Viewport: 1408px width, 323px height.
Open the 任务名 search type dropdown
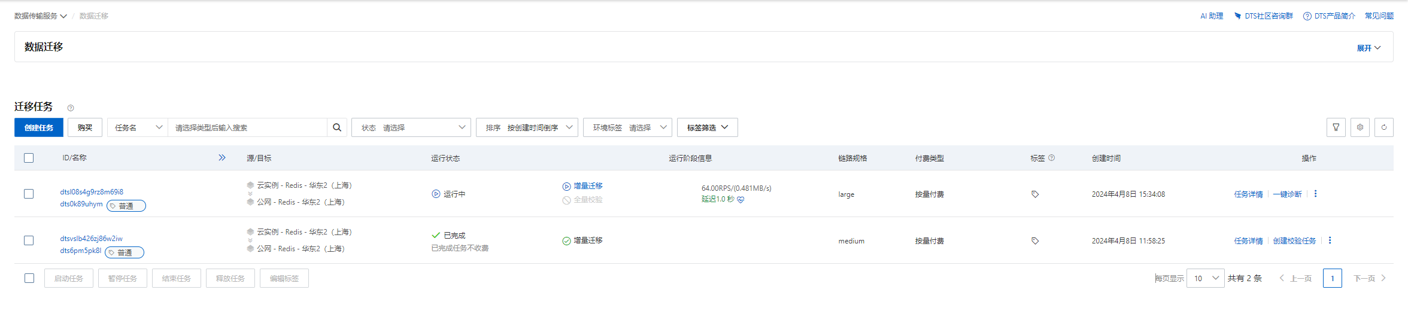pos(138,127)
